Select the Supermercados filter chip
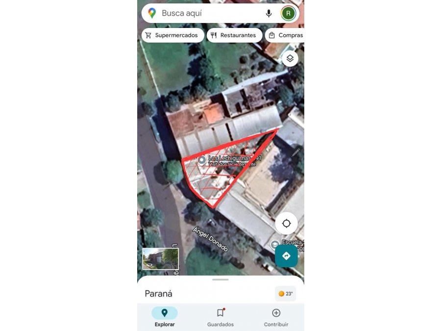The image size is (441, 331). (172, 35)
